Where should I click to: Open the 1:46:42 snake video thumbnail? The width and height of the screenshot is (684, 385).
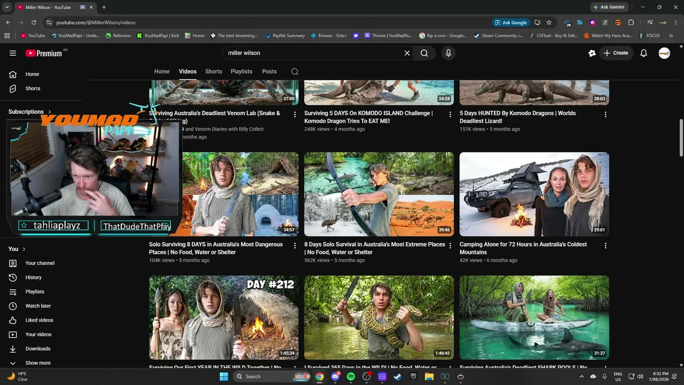tap(379, 318)
